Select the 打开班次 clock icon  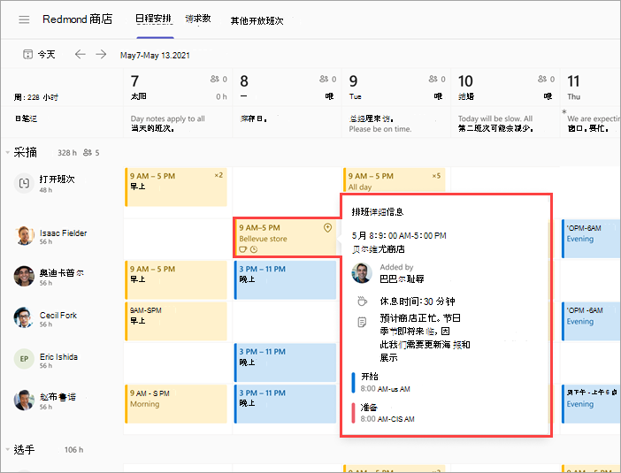[24, 183]
